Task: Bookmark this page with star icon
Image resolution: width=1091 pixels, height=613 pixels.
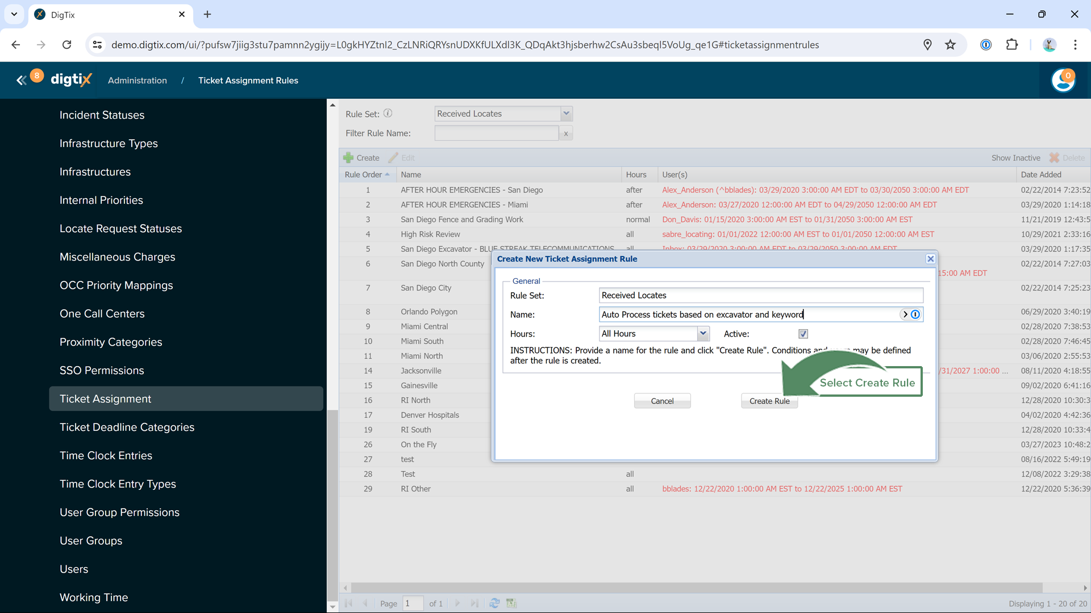Action: coord(950,45)
